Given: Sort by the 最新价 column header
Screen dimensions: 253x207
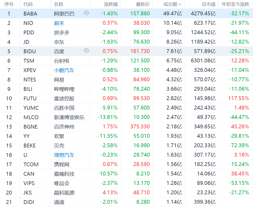Looking at the screenshot, I should (x=143, y=4).
